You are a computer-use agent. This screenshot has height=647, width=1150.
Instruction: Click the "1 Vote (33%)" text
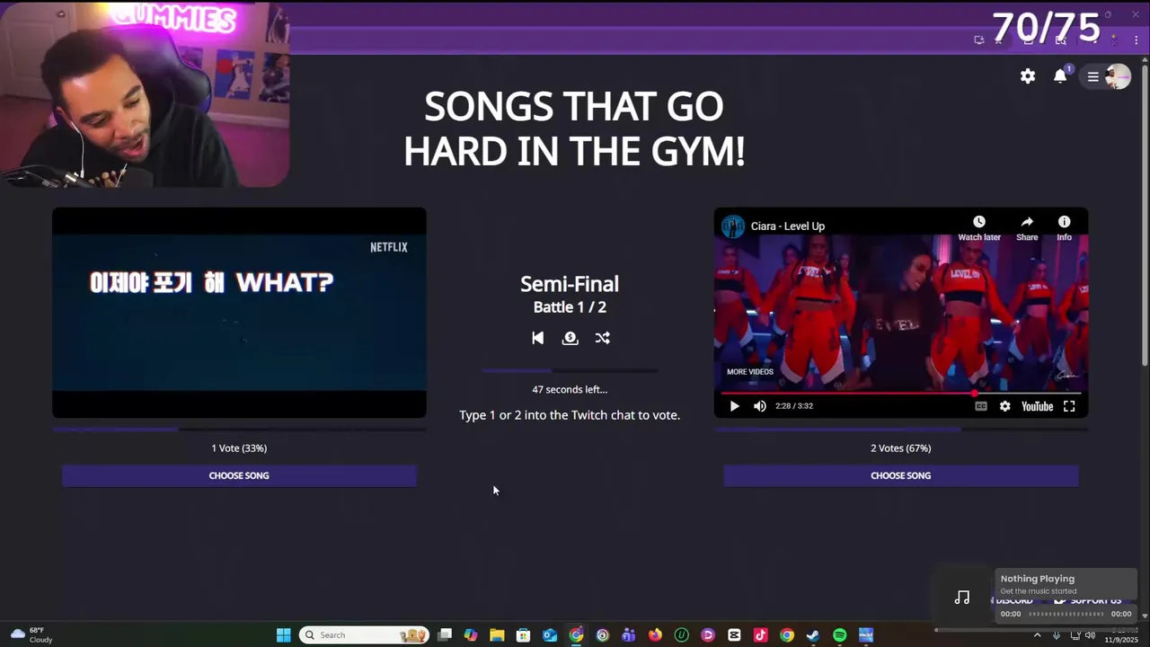click(x=239, y=448)
